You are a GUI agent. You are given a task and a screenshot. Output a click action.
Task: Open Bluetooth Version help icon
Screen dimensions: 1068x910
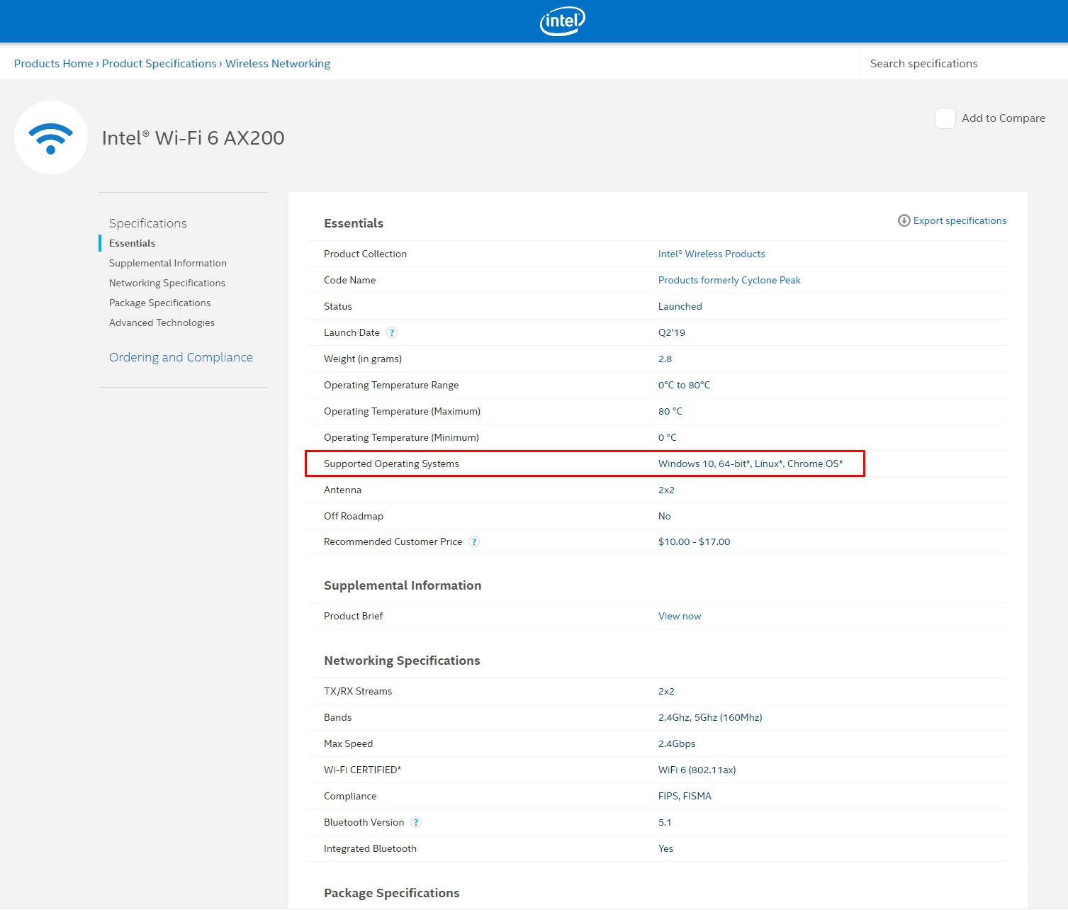[416, 822]
